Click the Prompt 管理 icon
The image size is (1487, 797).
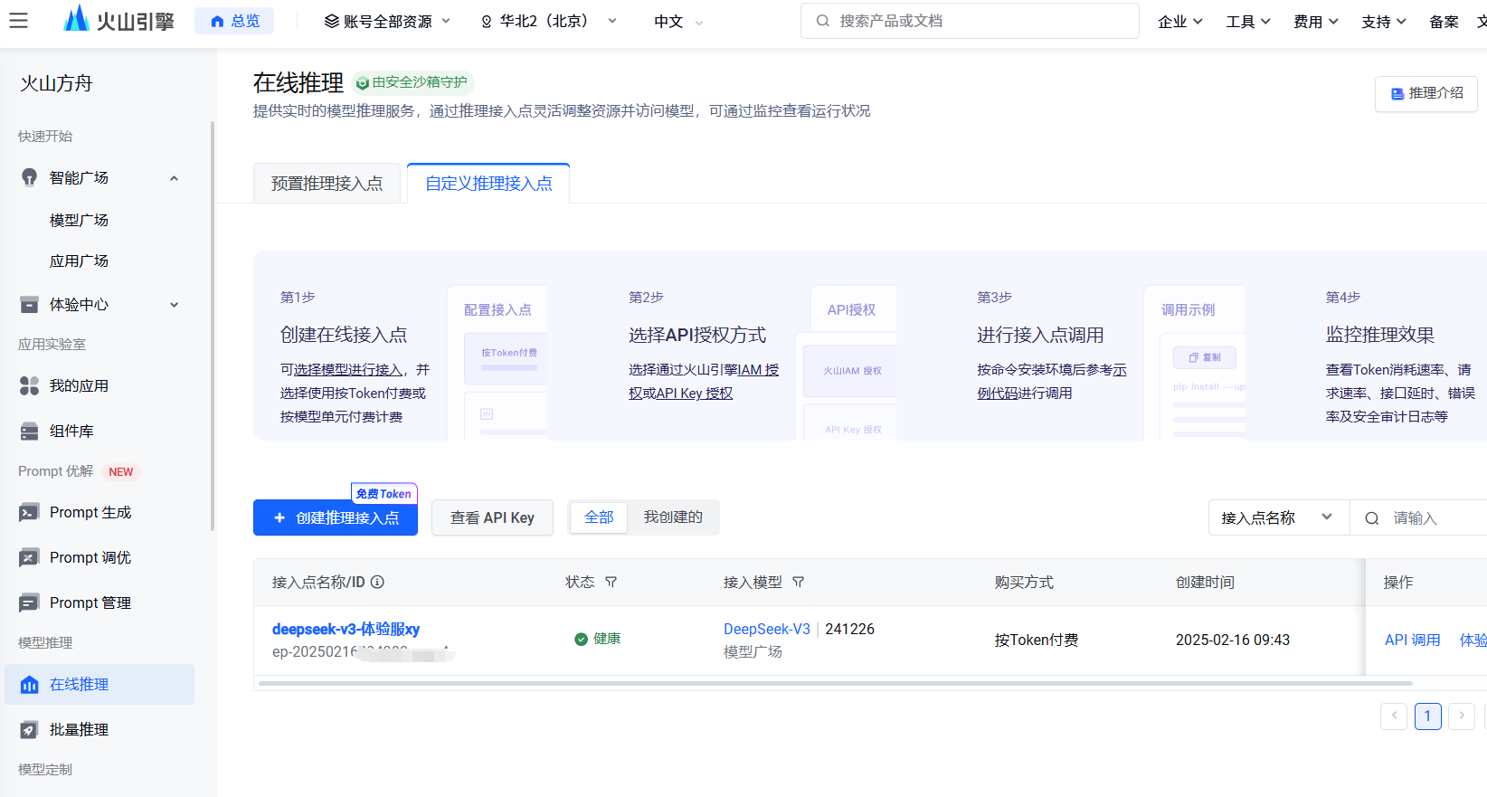(x=29, y=602)
